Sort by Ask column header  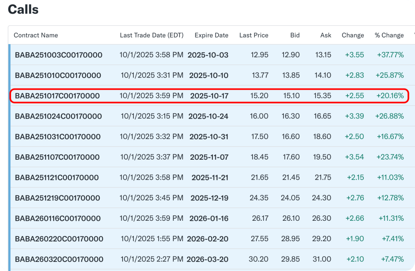click(326, 35)
